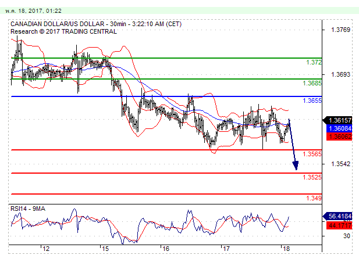This screenshot has width=359, height=255.
Task: Select the red 1.3525 support label
Action: click(312, 177)
